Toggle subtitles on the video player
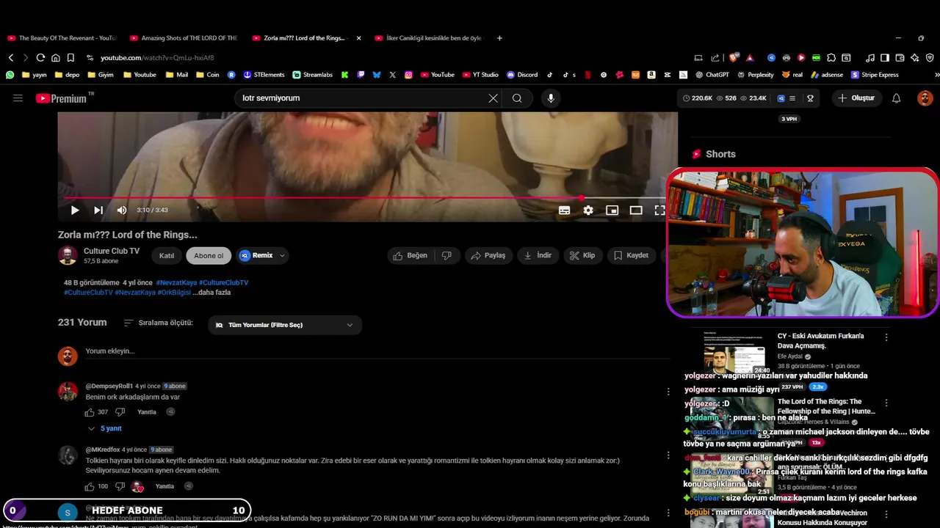Viewport: 940px width, 528px height. point(564,210)
